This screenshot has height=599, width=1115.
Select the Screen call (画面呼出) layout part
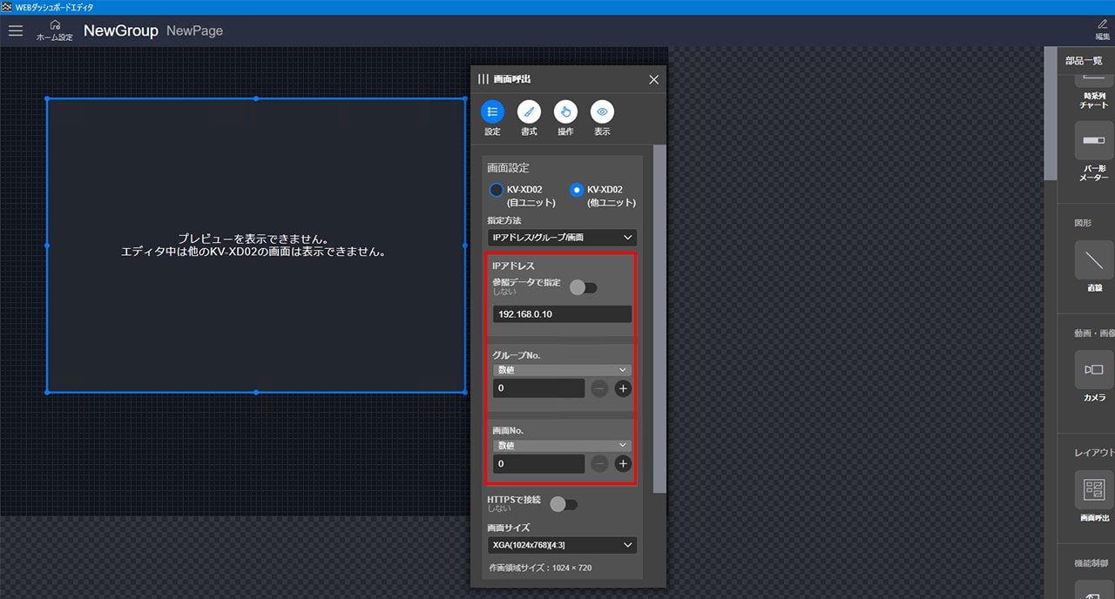(1093, 489)
